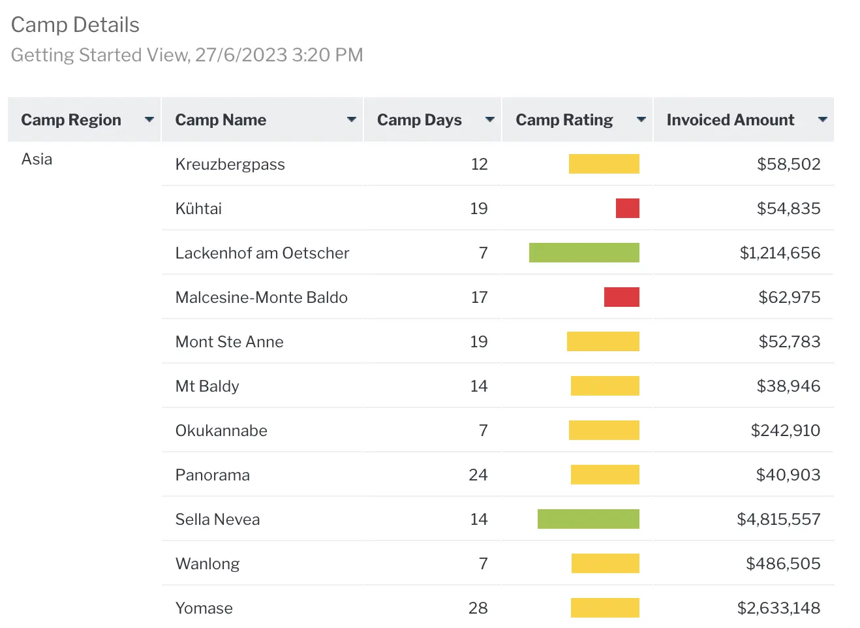Click the Panorama camp days value 24
The width and height of the screenshot is (860, 628).
point(478,475)
